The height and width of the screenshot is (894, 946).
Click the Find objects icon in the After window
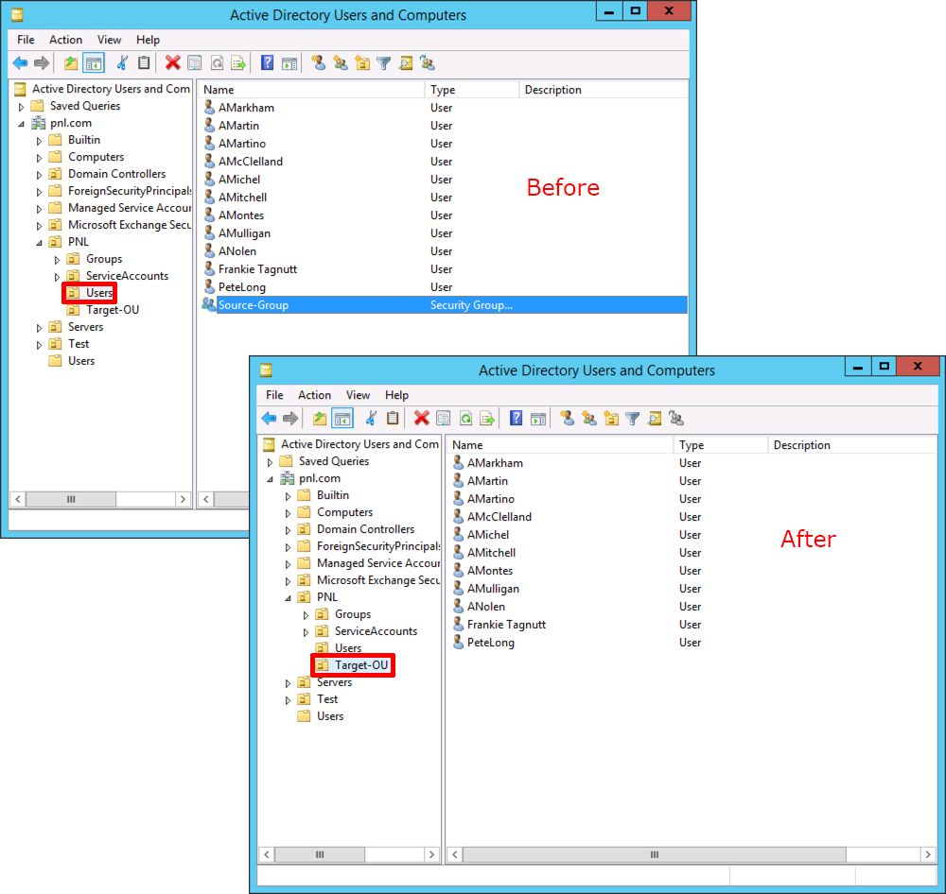[655, 419]
